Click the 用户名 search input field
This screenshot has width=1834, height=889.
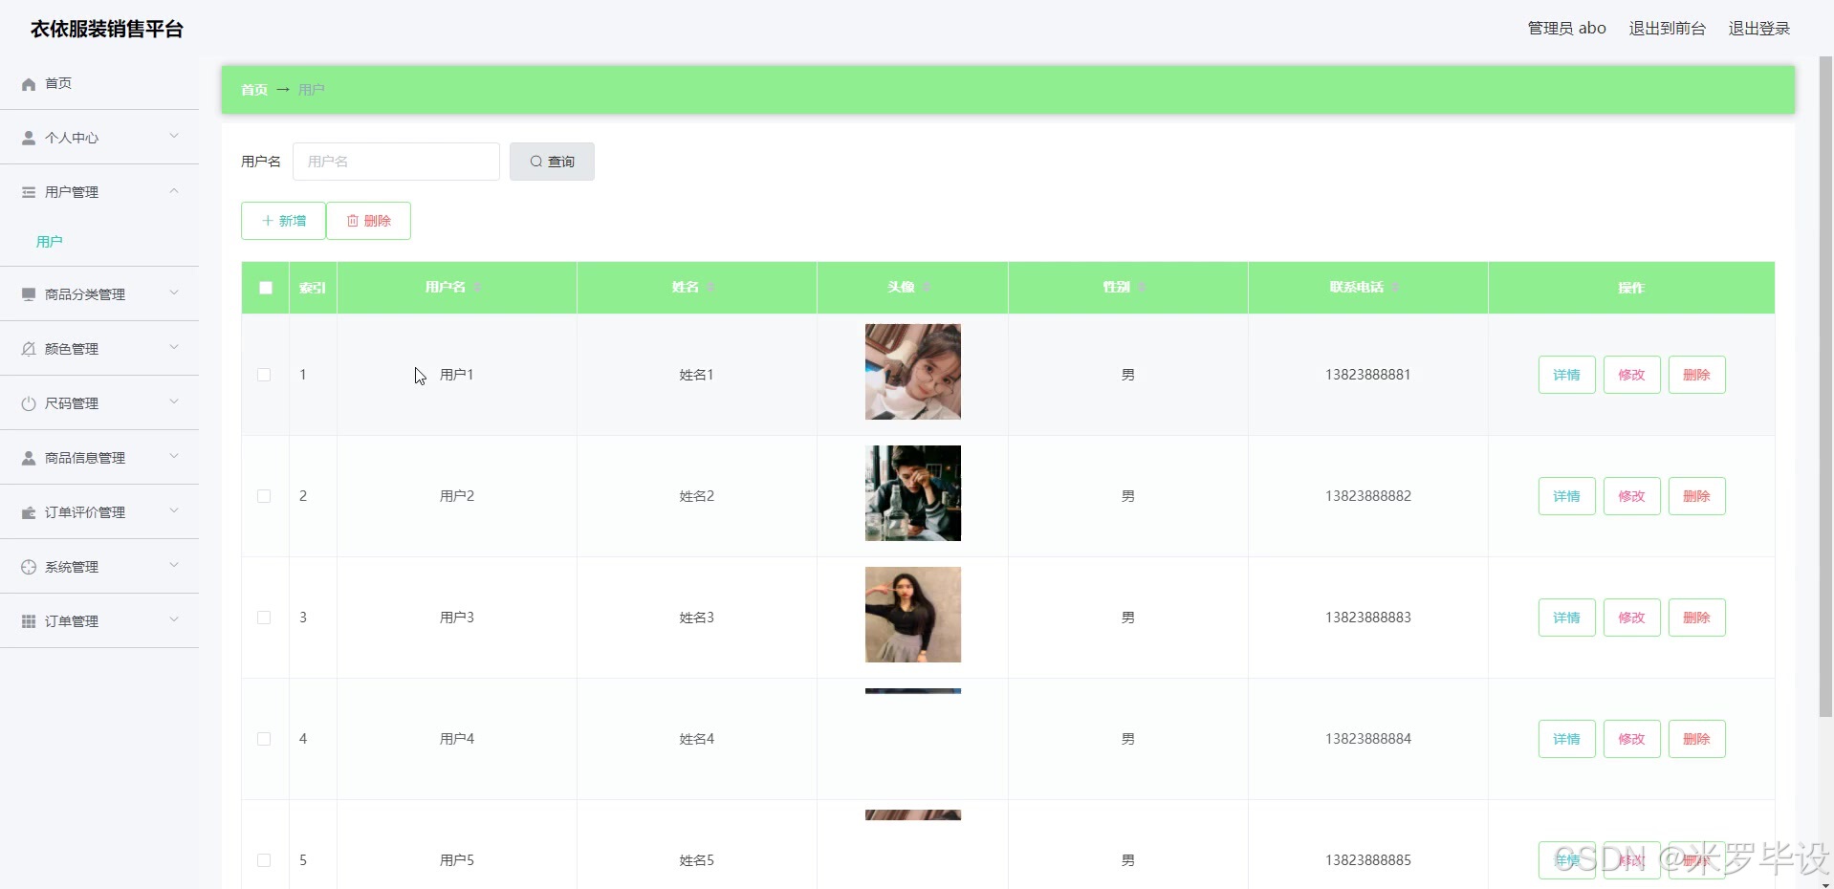[x=396, y=162]
